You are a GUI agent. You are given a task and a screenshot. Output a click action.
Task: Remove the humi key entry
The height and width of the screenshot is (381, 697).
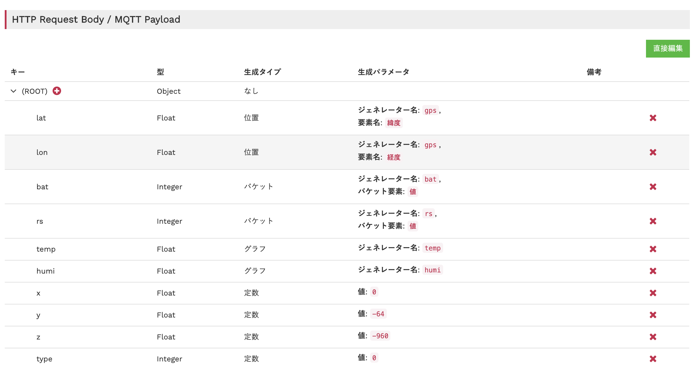(x=653, y=271)
